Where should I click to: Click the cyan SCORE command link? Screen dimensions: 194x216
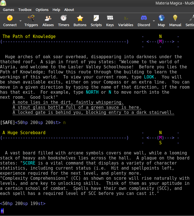coord(29,163)
